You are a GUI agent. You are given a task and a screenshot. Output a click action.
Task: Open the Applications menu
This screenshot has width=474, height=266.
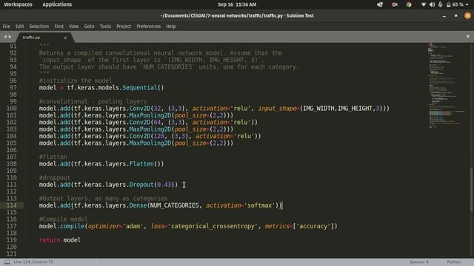(57, 4)
